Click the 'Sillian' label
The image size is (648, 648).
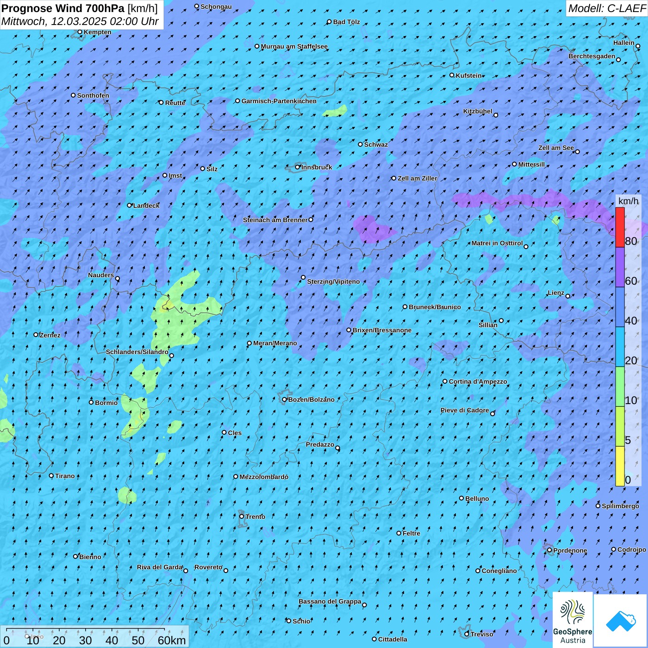[x=488, y=325]
